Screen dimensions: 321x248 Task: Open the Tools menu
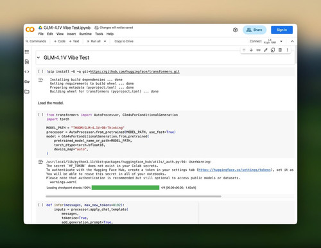point(99,34)
